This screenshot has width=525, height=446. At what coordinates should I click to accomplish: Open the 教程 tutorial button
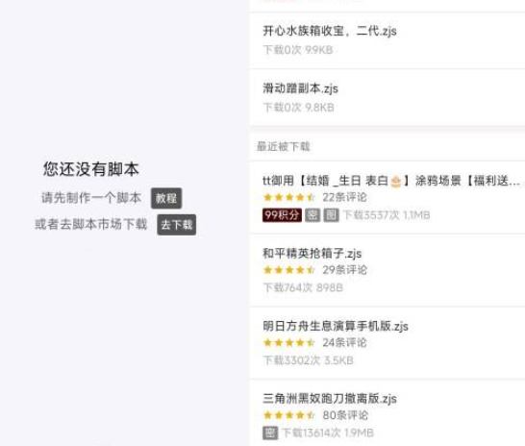[166, 198]
